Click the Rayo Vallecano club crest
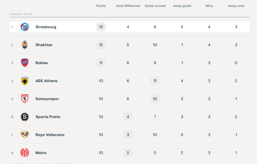Image resolution: width=257 pixels, height=164 pixels. click(x=25, y=135)
